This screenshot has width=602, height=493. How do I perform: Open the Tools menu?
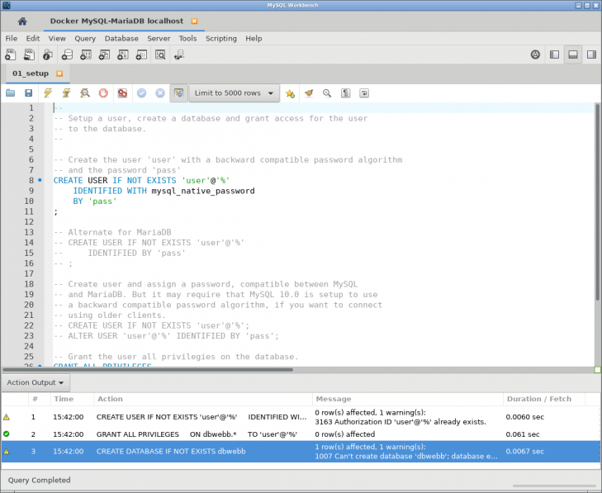click(x=187, y=38)
